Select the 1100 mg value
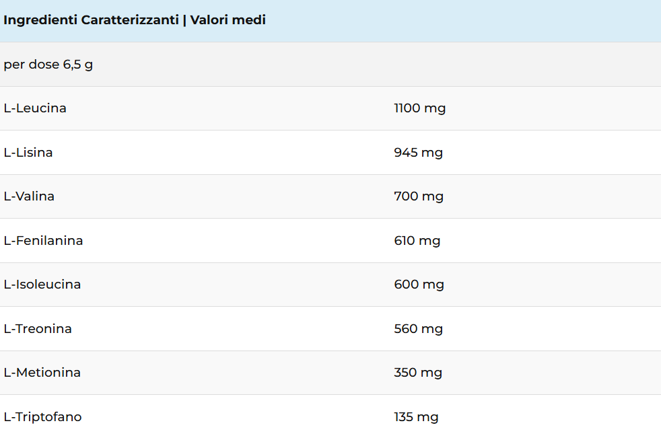The height and width of the screenshot is (442, 661). pos(419,108)
